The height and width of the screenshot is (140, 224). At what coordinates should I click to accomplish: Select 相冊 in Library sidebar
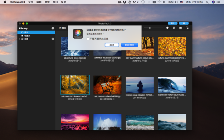(36, 39)
